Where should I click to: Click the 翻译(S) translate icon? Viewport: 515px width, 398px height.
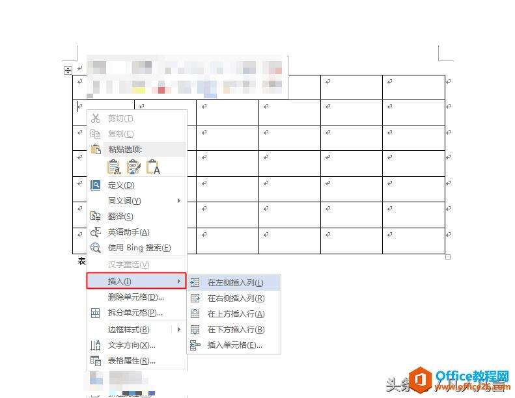[95, 216]
